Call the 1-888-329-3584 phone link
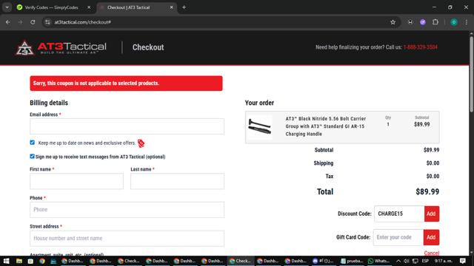474x266 pixels. click(x=420, y=47)
